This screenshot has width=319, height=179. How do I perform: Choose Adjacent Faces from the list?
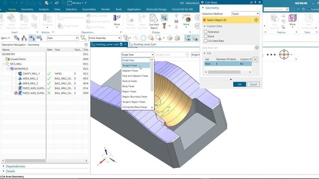pos(136,71)
